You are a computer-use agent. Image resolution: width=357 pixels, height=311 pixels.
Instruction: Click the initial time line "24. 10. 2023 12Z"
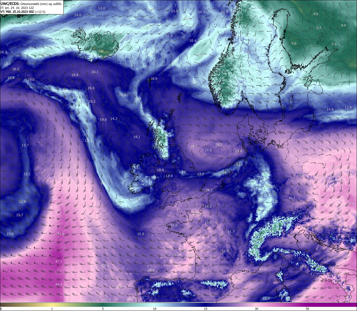pyautogui.click(x=22, y=8)
